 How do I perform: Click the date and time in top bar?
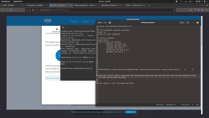tap(104, 1)
